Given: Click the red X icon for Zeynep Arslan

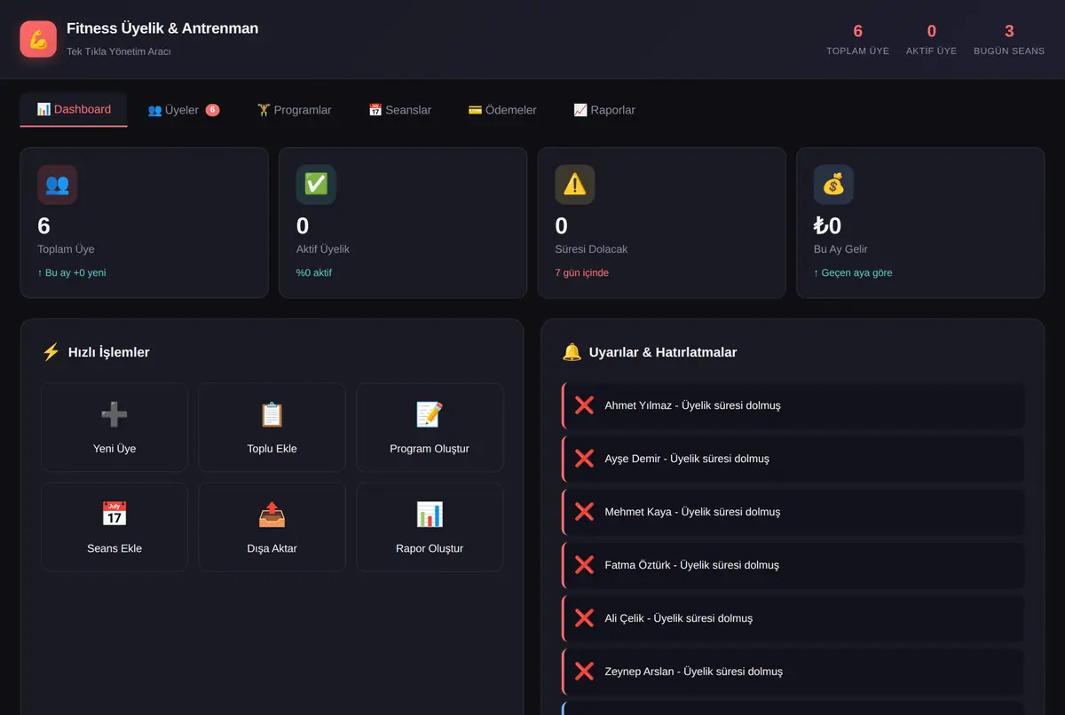Looking at the screenshot, I should click(x=584, y=672).
